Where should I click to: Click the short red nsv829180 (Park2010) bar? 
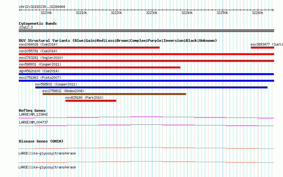click(91, 101)
